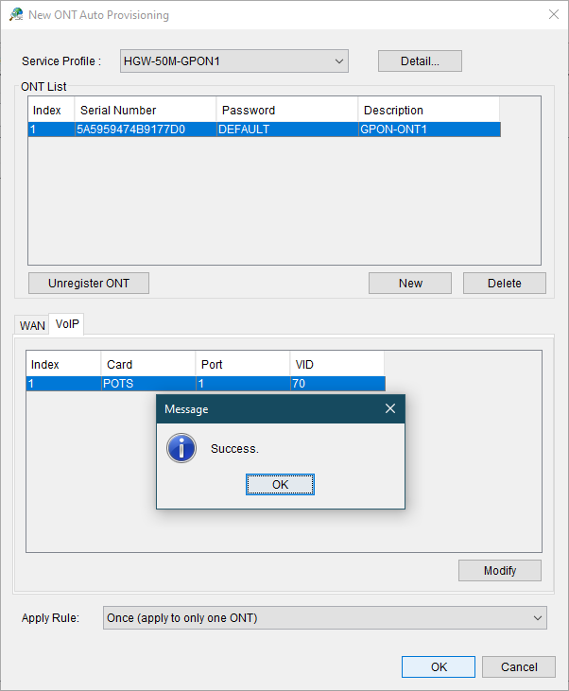Delete the selected ONT entry

tap(504, 283)
